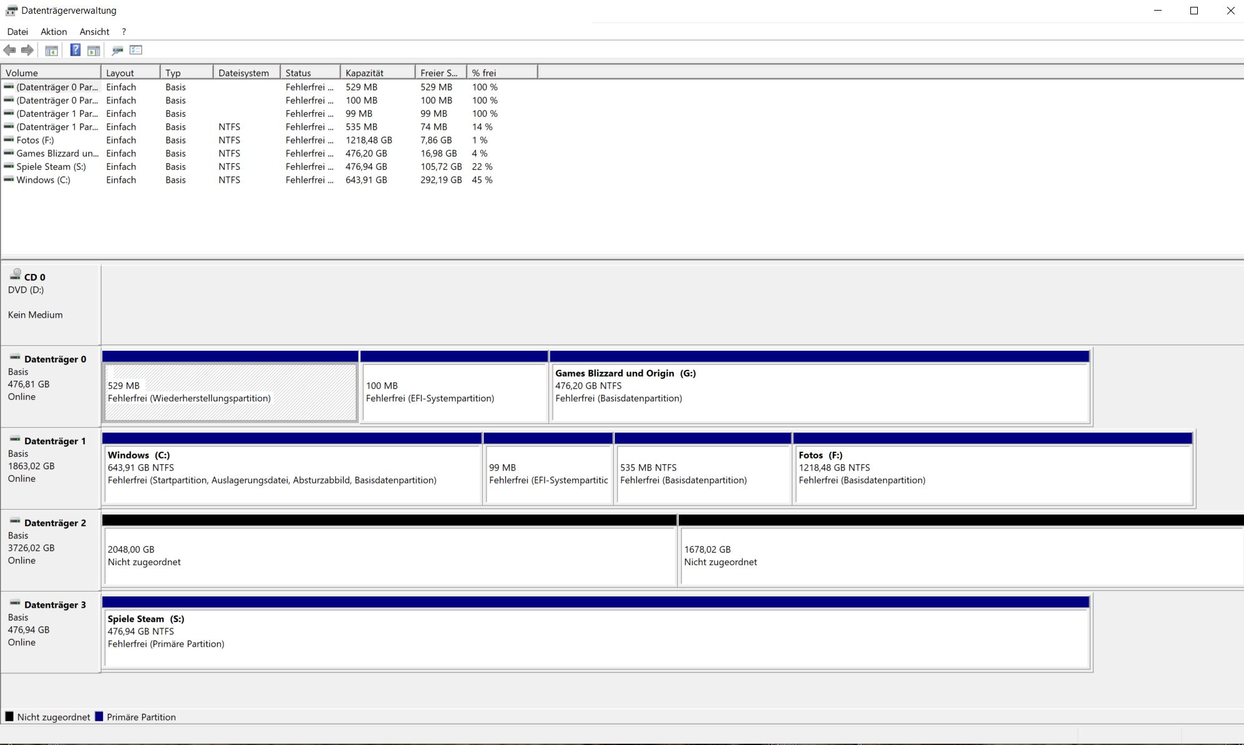The height and width of the screenshot is (745, 1244).
Task: Click the Forward arrow toolbar icon
Action: [27, 50]
